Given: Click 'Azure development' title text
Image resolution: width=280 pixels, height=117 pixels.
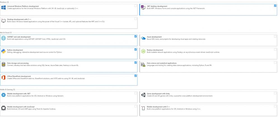Looking at the screenshot, I should point(154,37).
